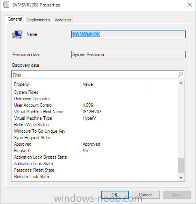Click the scroll up arrow in discovery list
The width and height of the screenshot is (196, 204).
(x=181, y=84)
